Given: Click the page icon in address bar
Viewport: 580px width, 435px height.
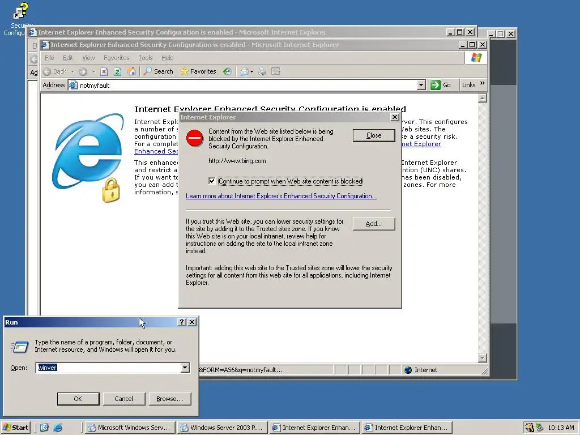Looking at the screenshot, I should tap(74, 86).
